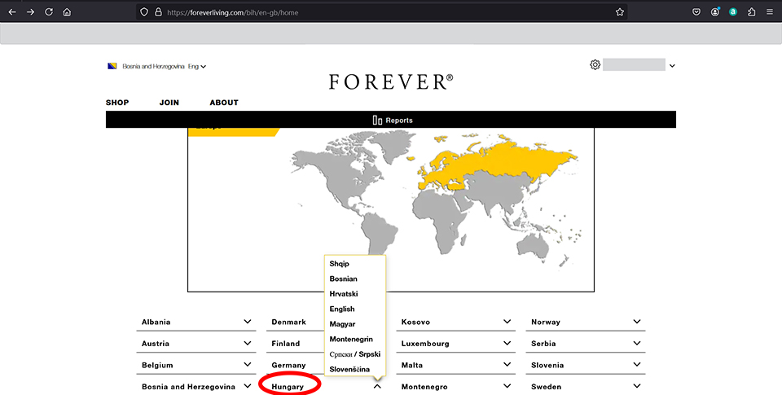Click the Germany country name
The image size is (782, 395).
click(288, 366)
